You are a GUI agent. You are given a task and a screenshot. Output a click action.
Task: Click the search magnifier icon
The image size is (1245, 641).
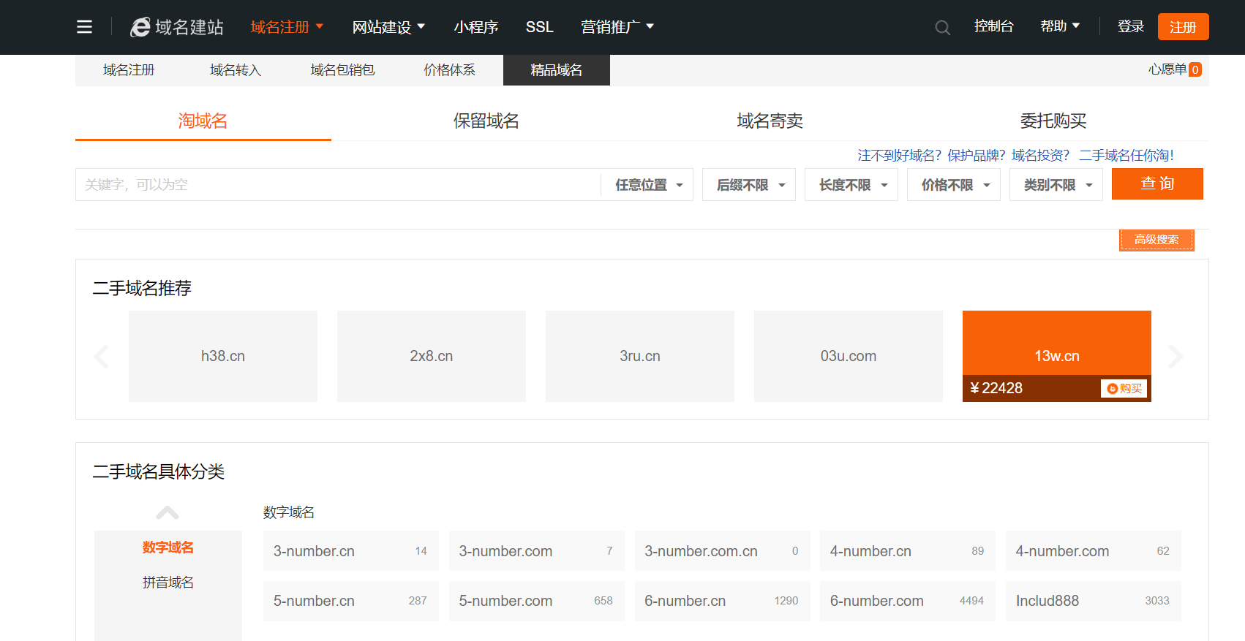942,28
